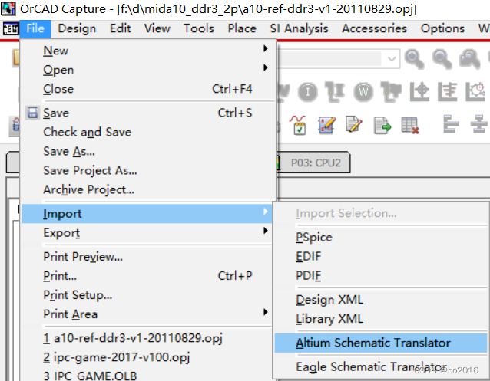Viewport: 490px width, 381px height.
Task: Open the Design menu
Action: [77, 28]
